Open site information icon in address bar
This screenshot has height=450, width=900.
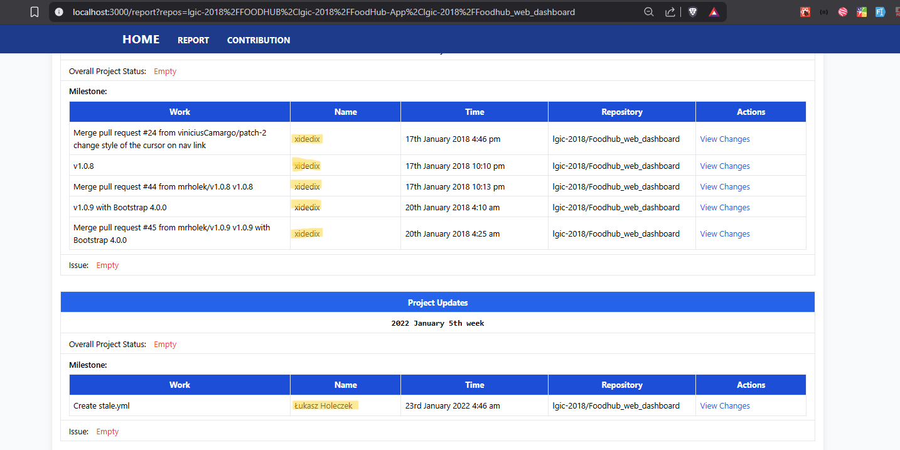[x=58, y=12]
